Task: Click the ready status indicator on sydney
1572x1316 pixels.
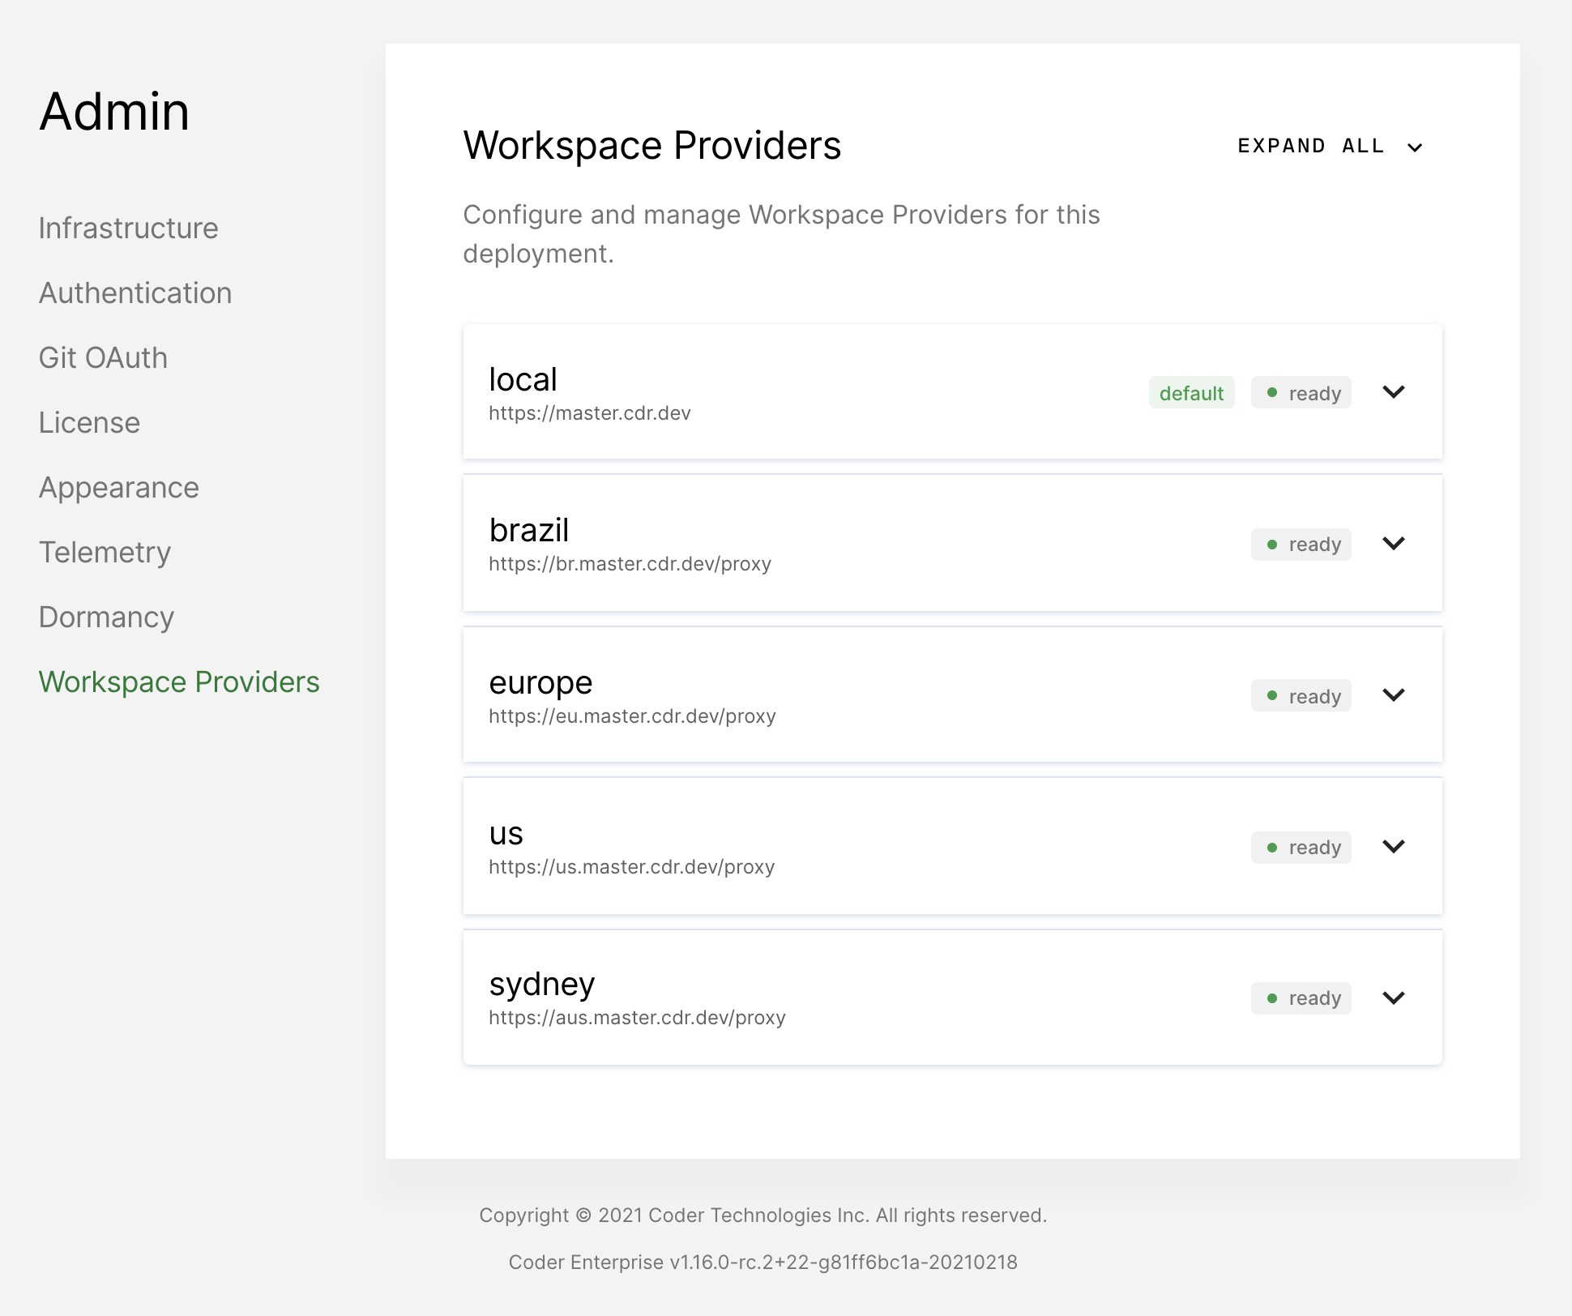Action: 1301,998
